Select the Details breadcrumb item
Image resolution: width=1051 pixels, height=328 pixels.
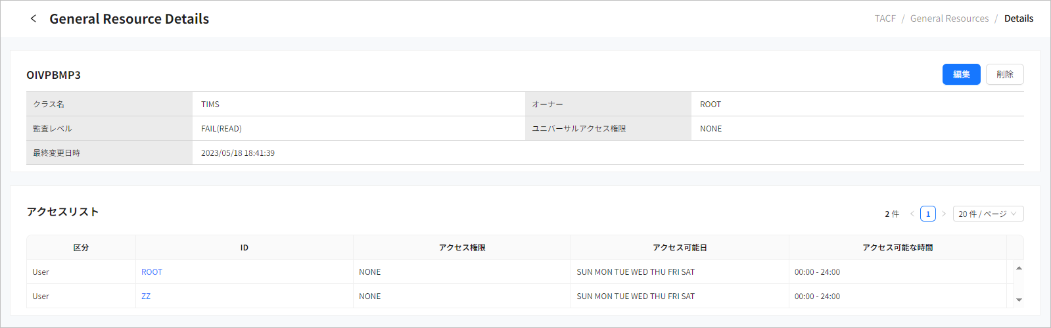1018,18
